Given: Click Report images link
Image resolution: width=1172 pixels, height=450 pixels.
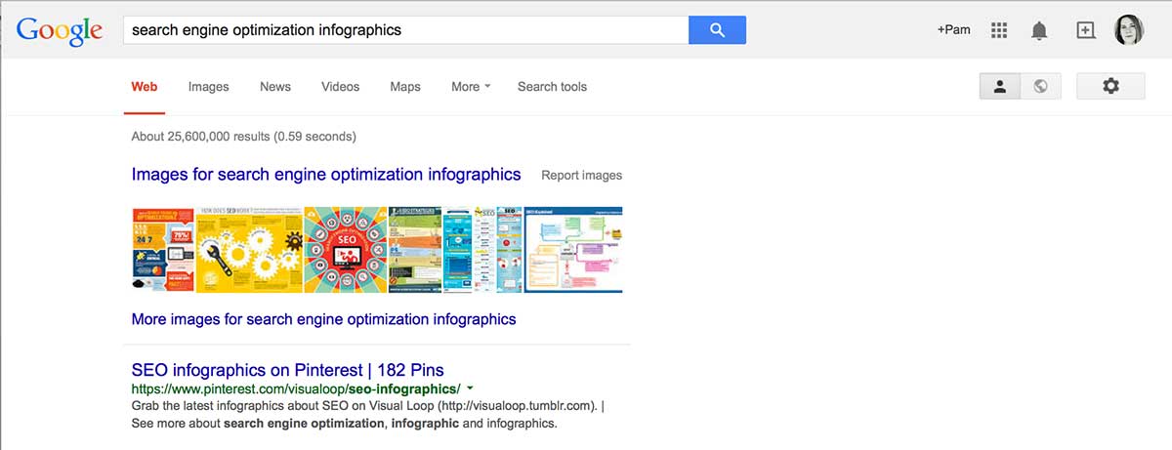Looking at the screenshot, I should point(581,176).
